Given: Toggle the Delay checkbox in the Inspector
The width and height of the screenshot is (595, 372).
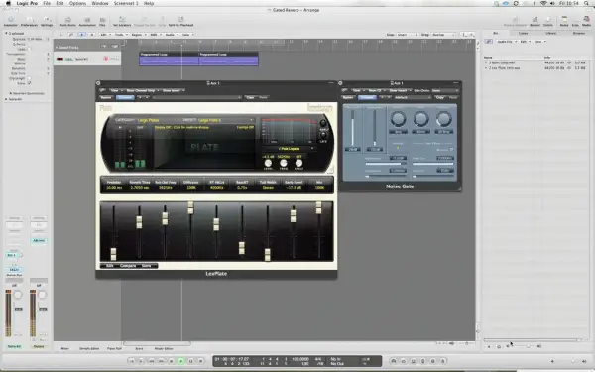Looking at the screenshot, I should pyautogui.click(x=29, y=83).
